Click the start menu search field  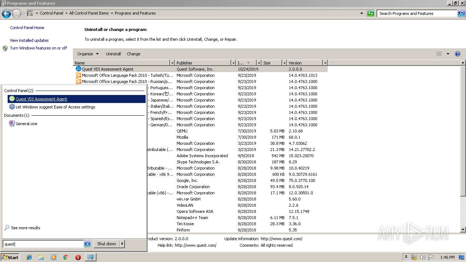coord(43,244)
